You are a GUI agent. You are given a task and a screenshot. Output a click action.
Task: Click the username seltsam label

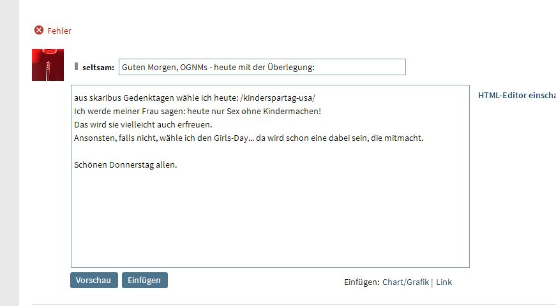point(98,68)
